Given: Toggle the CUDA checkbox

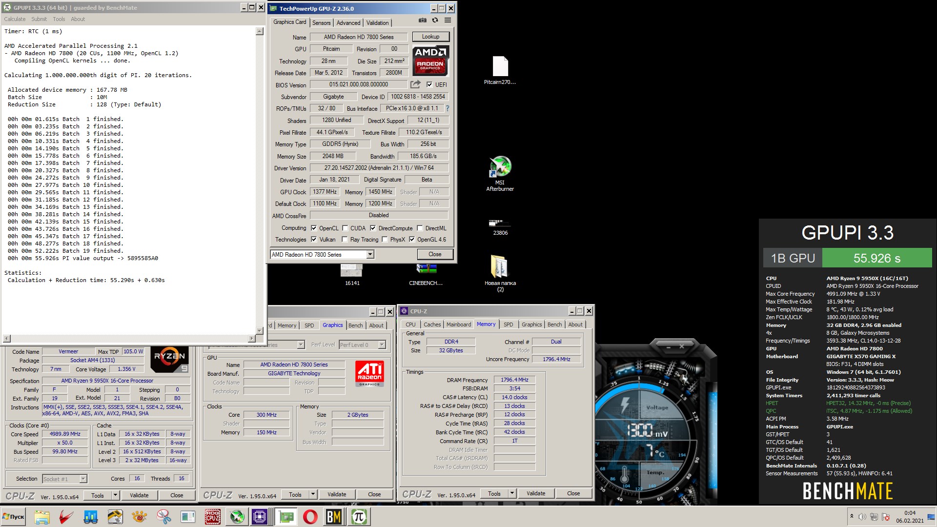Looking at the screenshot, I should click(345, 228).
